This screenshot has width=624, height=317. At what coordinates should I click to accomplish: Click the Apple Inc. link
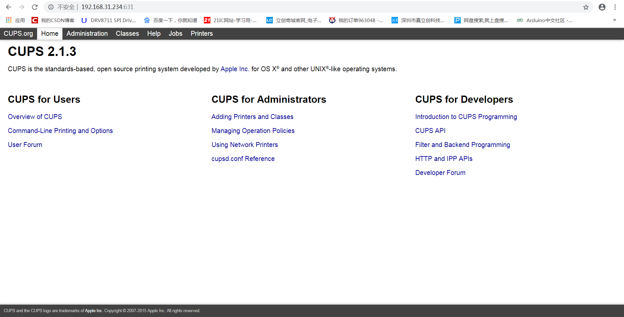tap(234, 69)
